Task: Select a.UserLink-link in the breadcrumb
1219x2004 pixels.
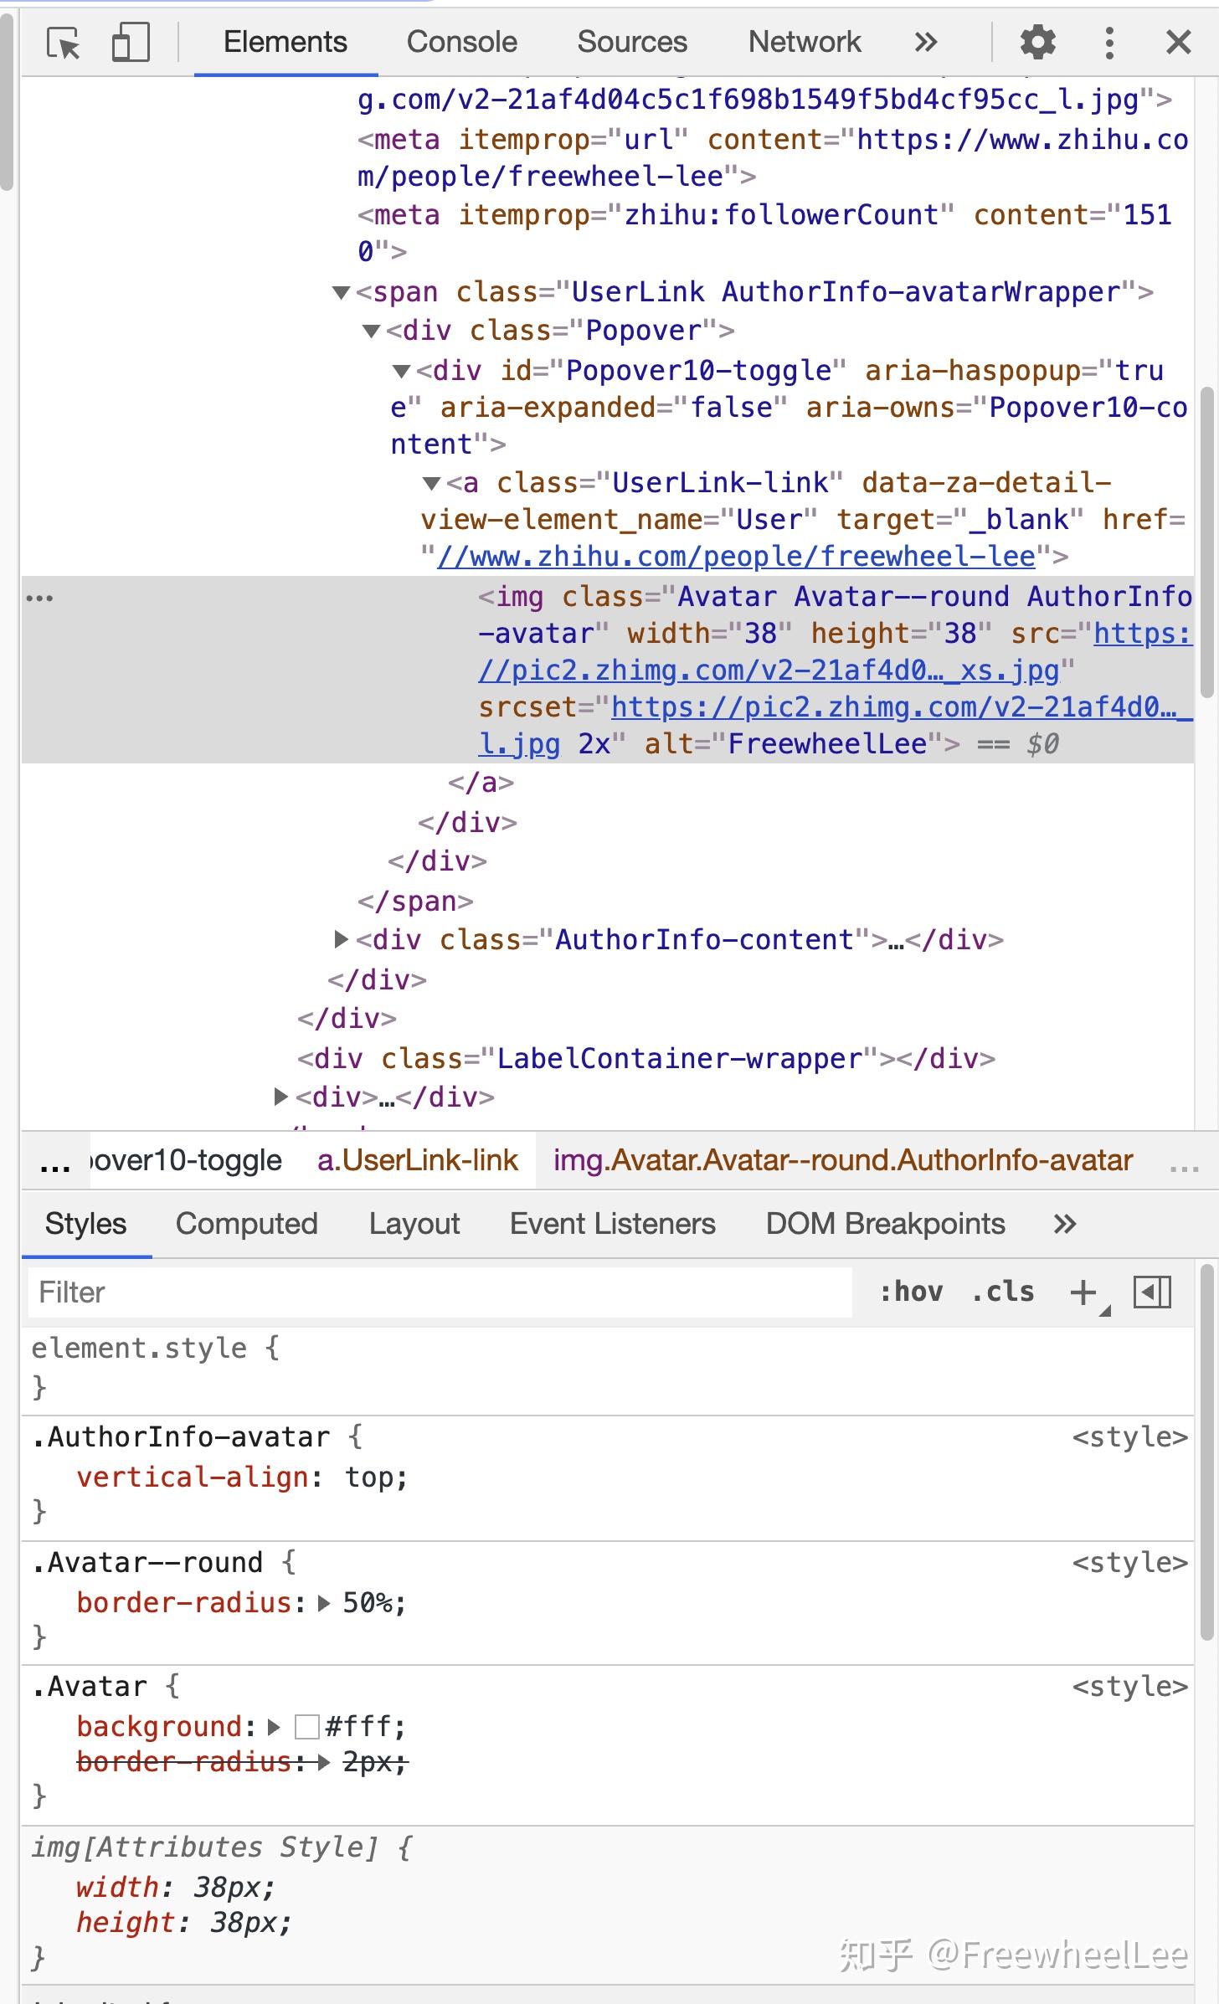Action: [x=418, y=1160]
